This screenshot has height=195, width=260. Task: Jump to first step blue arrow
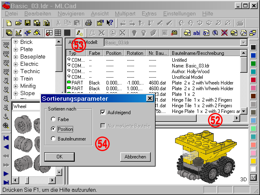6,138
